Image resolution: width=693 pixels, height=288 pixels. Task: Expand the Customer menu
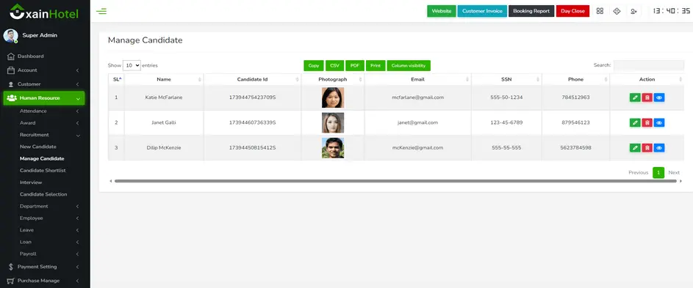44,84
